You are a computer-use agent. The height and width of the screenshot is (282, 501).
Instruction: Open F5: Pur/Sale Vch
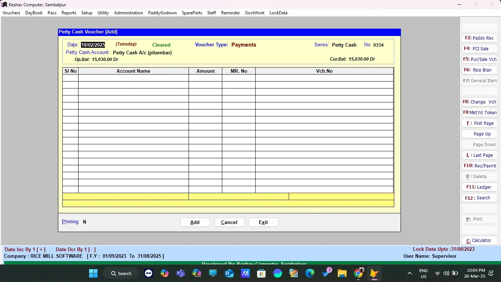[479, 59]
